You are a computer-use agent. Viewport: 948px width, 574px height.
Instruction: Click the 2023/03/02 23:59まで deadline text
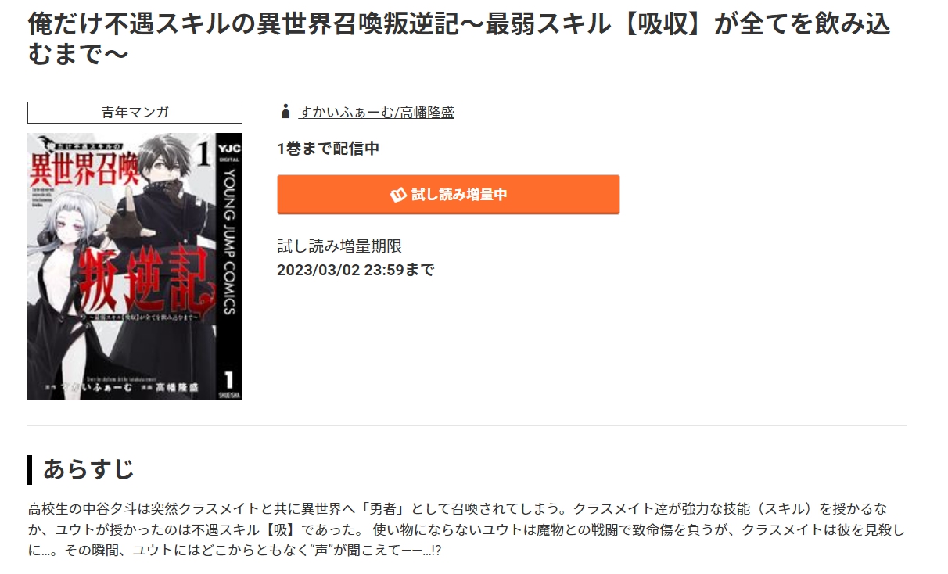[x=356, y=271]
